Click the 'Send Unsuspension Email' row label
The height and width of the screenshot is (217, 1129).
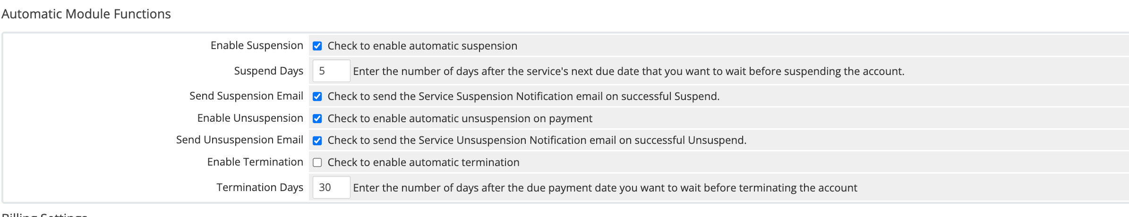tap(239, 140)
